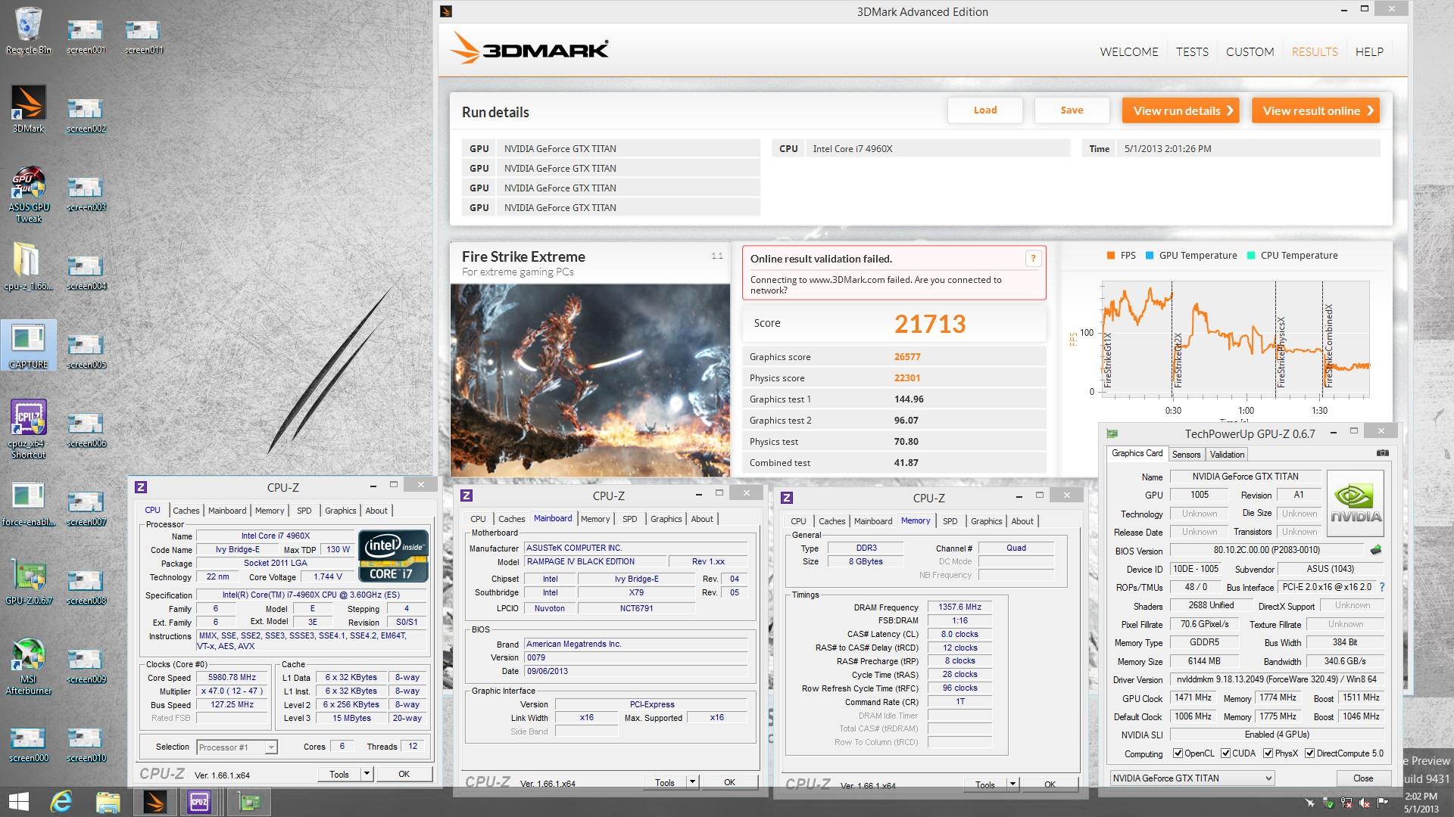Toggle PhysX checkbox in GPU-Z
This screenshot has height=817, width=1454.
tap(1268, 753)
